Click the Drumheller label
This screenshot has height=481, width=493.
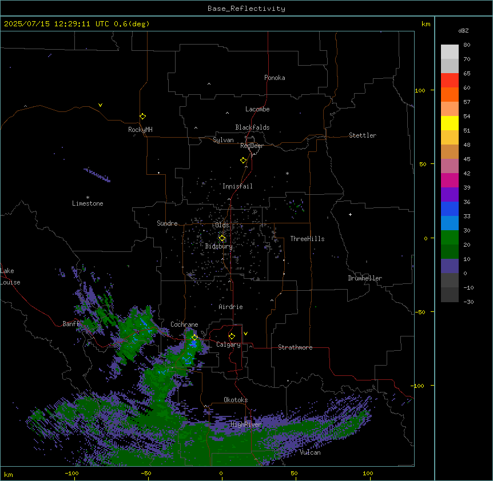point(365,278)
